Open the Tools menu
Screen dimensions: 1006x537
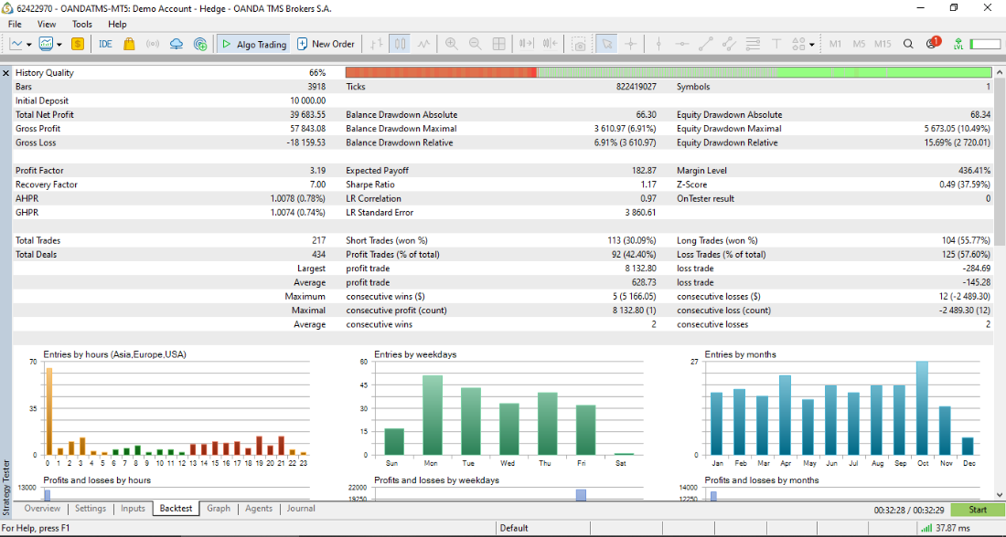click(82, 25)
